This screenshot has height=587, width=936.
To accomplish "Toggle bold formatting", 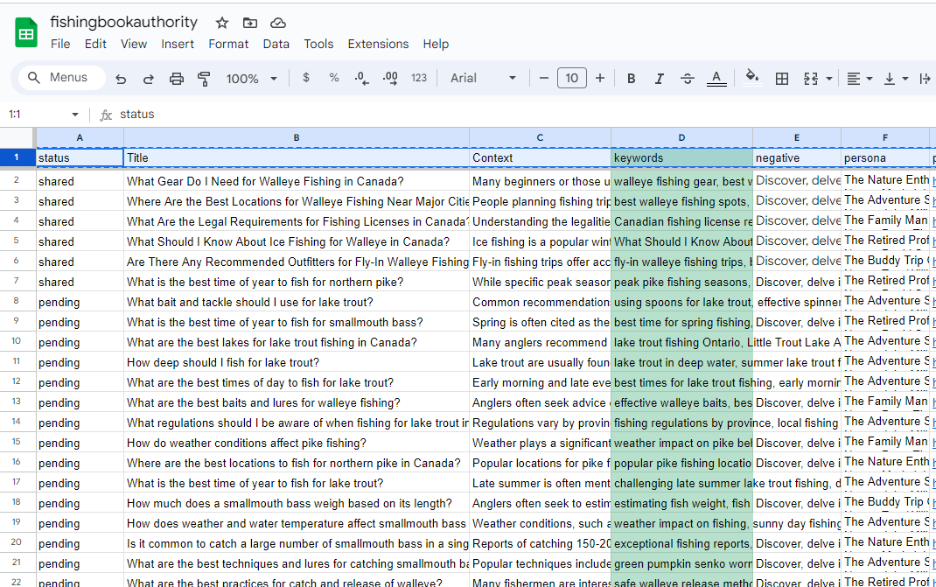I will click(x=631, y=79).
